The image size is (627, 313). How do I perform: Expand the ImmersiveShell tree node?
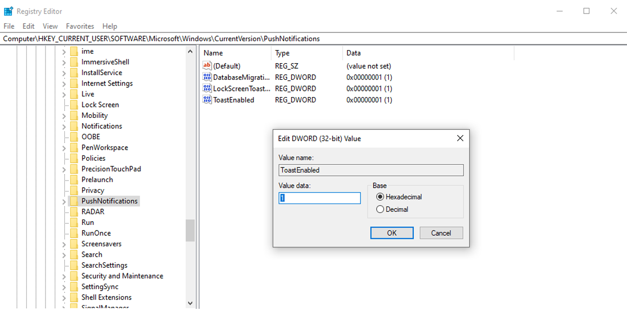point(64,62)
